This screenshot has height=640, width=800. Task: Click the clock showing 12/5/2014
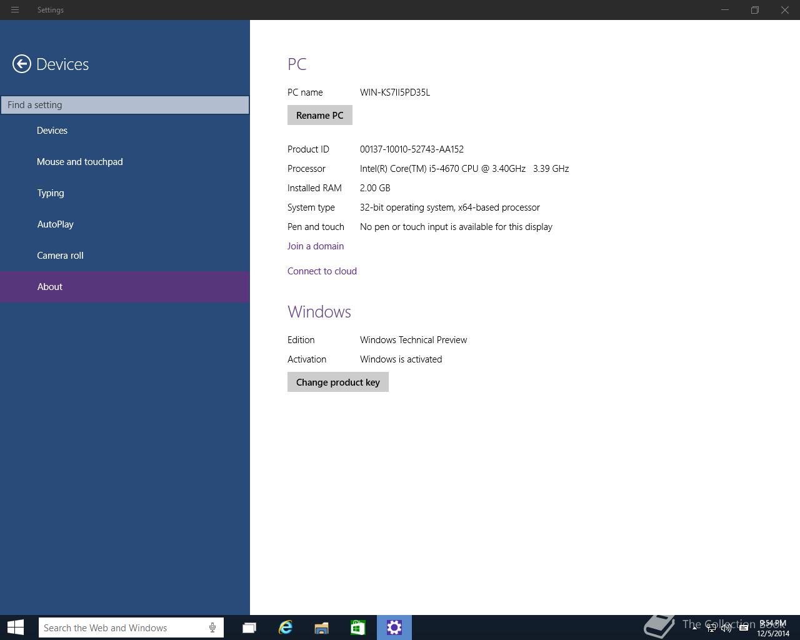[773, 628]
